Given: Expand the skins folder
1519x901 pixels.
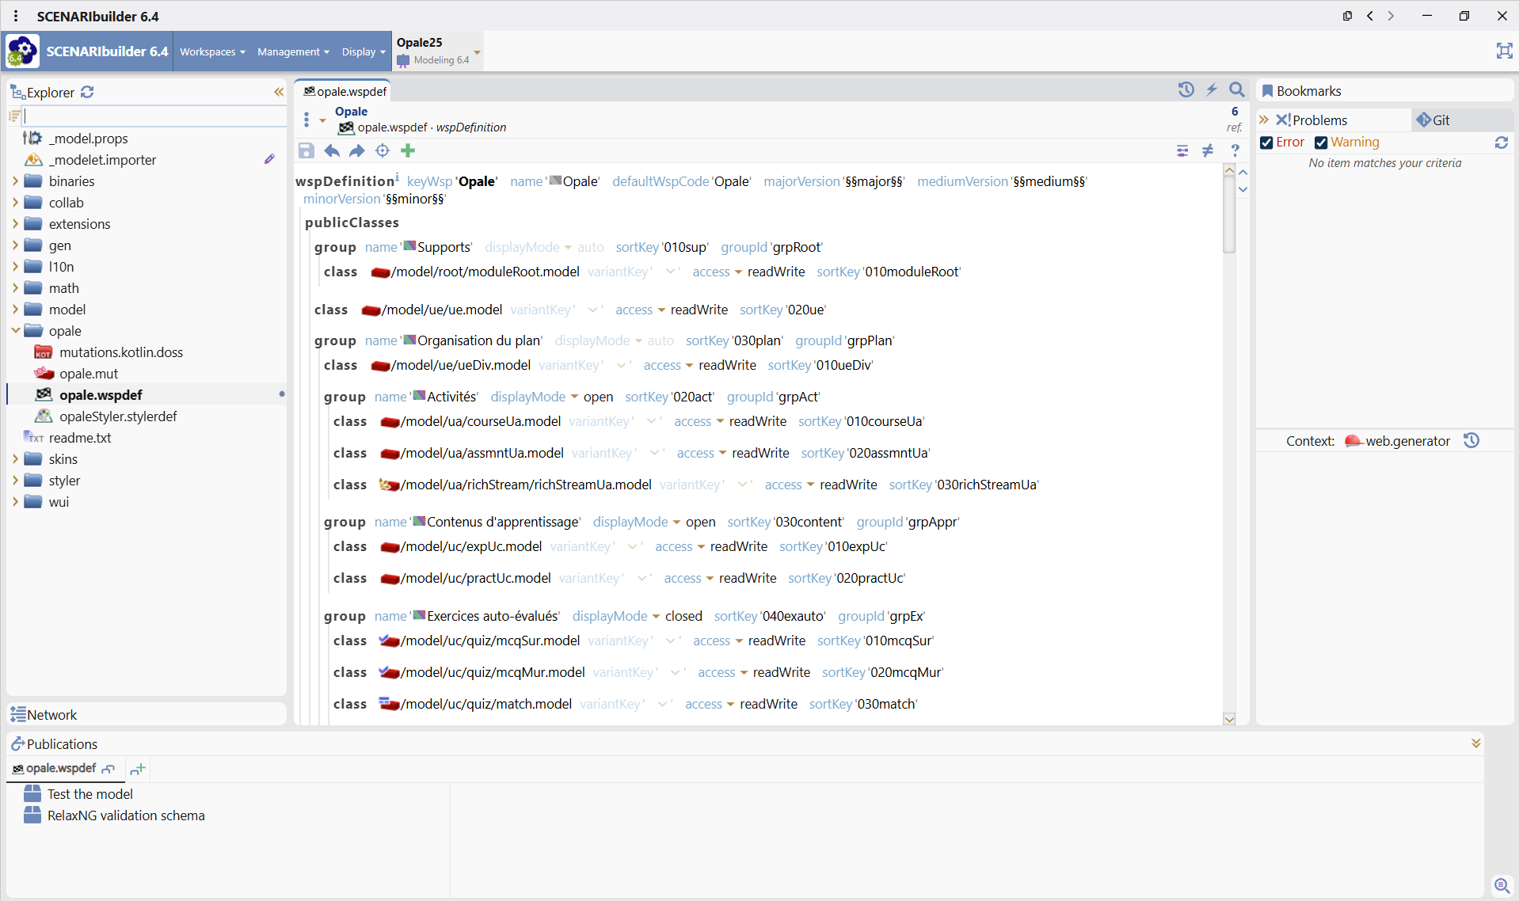Looking at the screenshot, I should (15, 458).
